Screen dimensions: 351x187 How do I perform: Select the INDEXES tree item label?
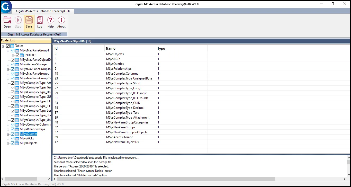(31, 55)
